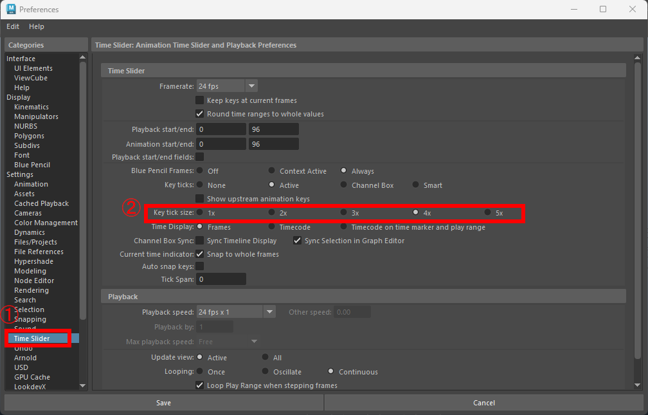648x415 pixels.
Task: Choose Timecode for Time Display
Action: (x=273, y=227)
